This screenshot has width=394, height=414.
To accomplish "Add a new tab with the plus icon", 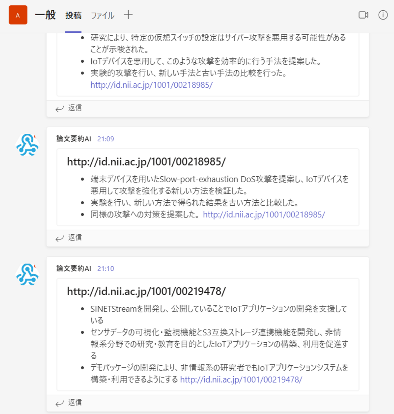I will click(128, 15).
